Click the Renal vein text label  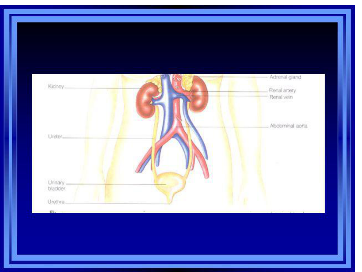[x=281, y=97]
